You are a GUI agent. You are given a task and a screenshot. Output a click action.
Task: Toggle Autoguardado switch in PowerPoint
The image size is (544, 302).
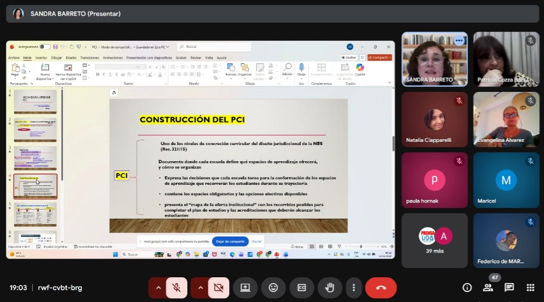[x=45, y=47]
